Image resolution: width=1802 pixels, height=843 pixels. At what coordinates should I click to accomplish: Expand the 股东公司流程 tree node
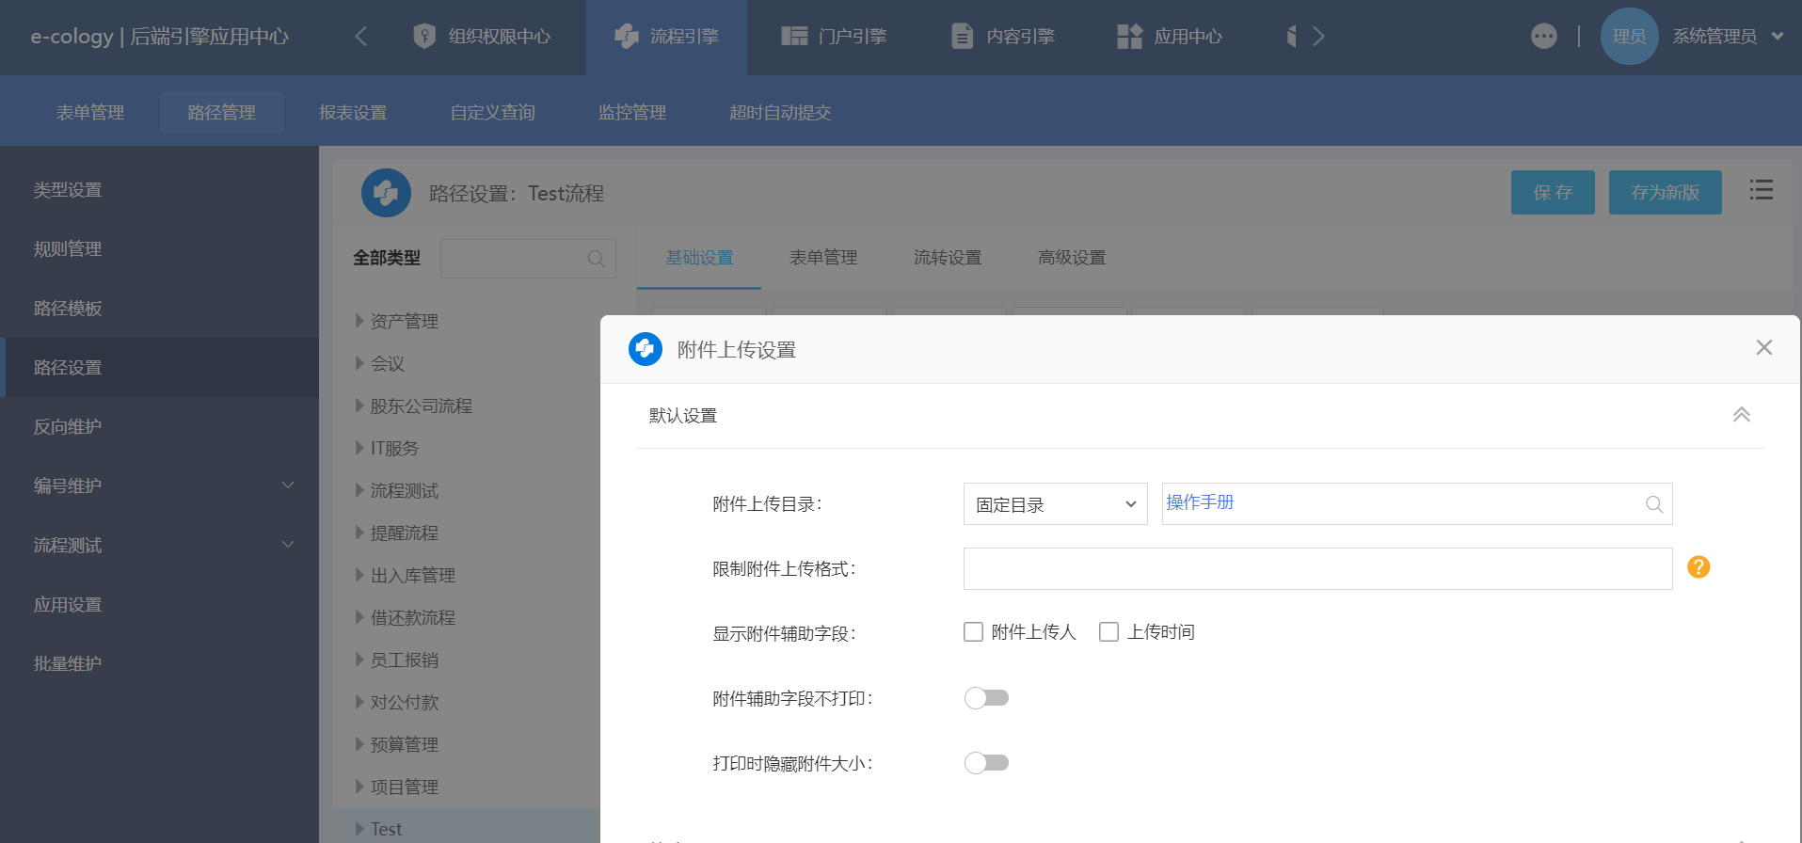tap(359, 406)
